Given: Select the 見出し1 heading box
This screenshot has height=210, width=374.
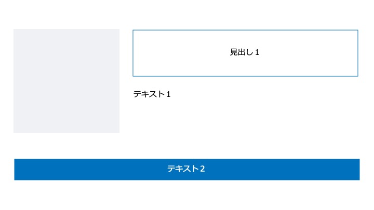Looking at the screenshot, I should click(245, 53).
